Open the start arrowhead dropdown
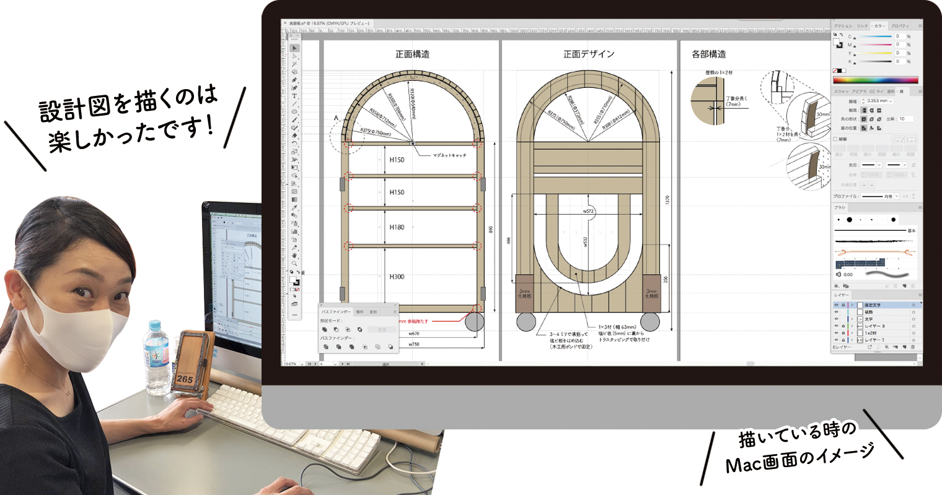This screenshot has width=942, height=495. pyautogui.click(x=879, y=165)
